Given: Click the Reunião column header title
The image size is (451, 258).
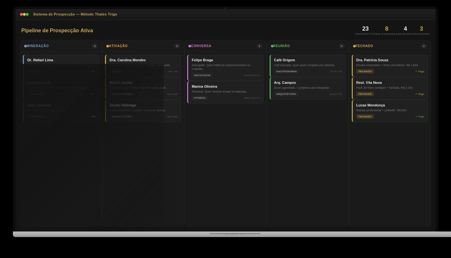Looking at the screenshot, I should [282, 46].
